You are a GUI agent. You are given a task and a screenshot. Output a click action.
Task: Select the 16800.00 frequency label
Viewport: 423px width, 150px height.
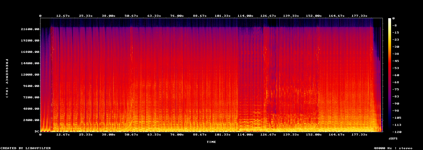coord(30,52)
